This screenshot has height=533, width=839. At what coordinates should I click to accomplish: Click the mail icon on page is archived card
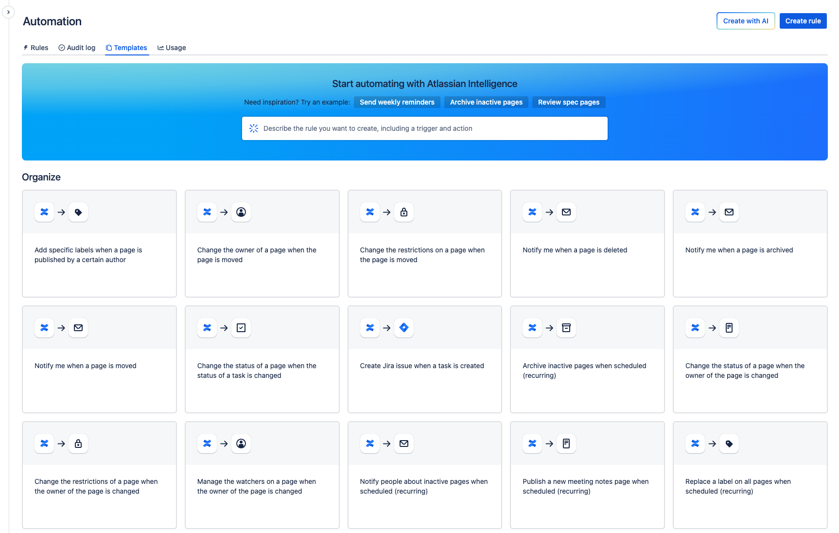729,212
